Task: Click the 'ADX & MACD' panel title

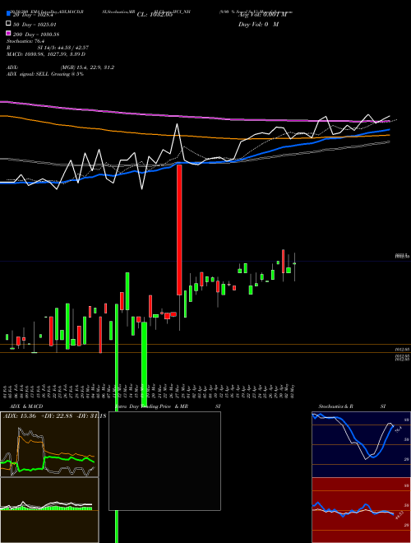Action: (26, 406)
